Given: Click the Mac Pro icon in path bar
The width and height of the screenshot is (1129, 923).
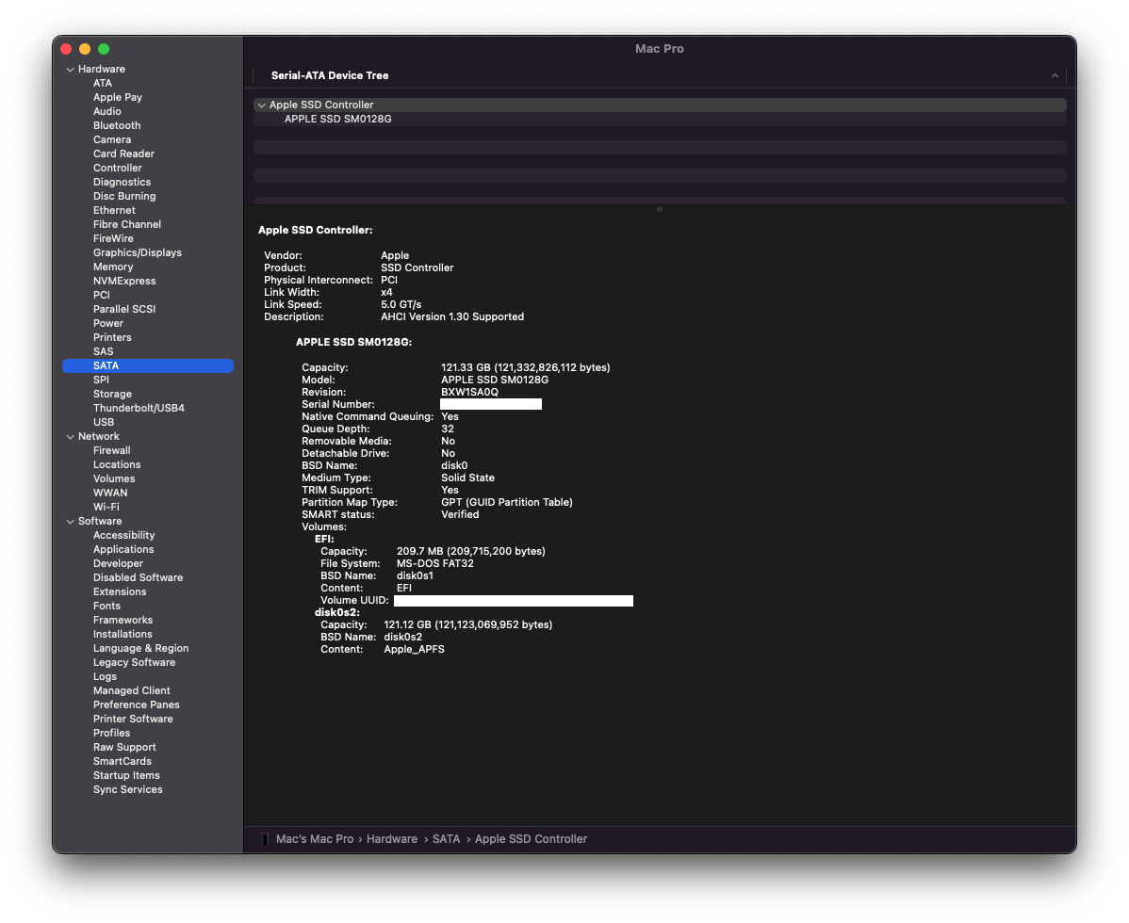Looking at the screenshot, I should click(265, 839).
